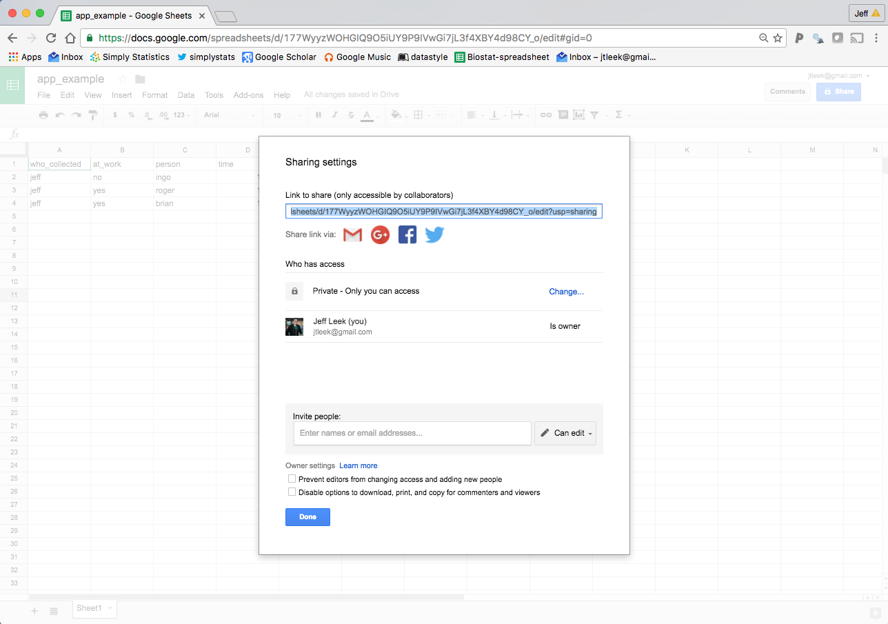888x624 pixels.
Task: Select the paint format roller icon
Action: click(93, 115)
